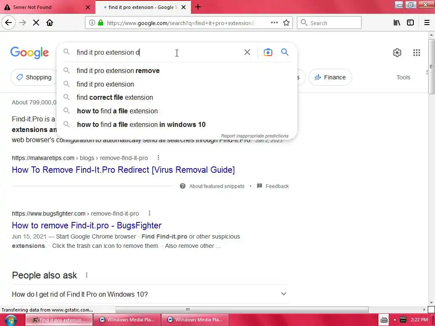Choose suggestion 'find it pro extension remove'
This screenshot has width=435, height=326.
pos(177,71)
